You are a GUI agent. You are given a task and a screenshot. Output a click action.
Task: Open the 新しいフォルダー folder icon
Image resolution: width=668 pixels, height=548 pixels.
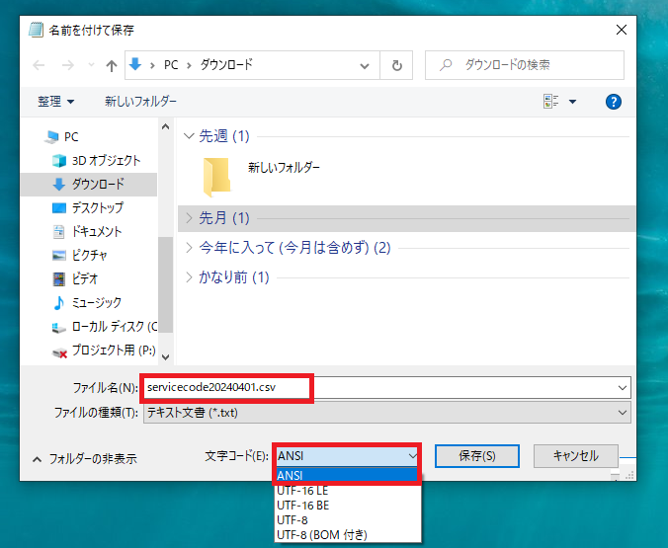tap(216, 177)
